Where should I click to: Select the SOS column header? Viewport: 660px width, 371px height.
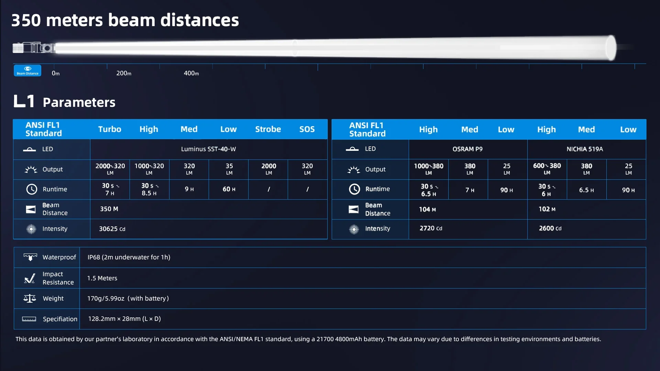(307, 129)
